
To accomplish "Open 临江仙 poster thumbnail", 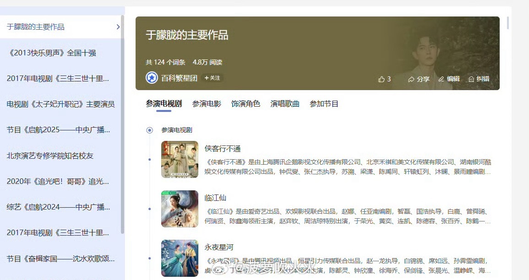I will (180, 209).
